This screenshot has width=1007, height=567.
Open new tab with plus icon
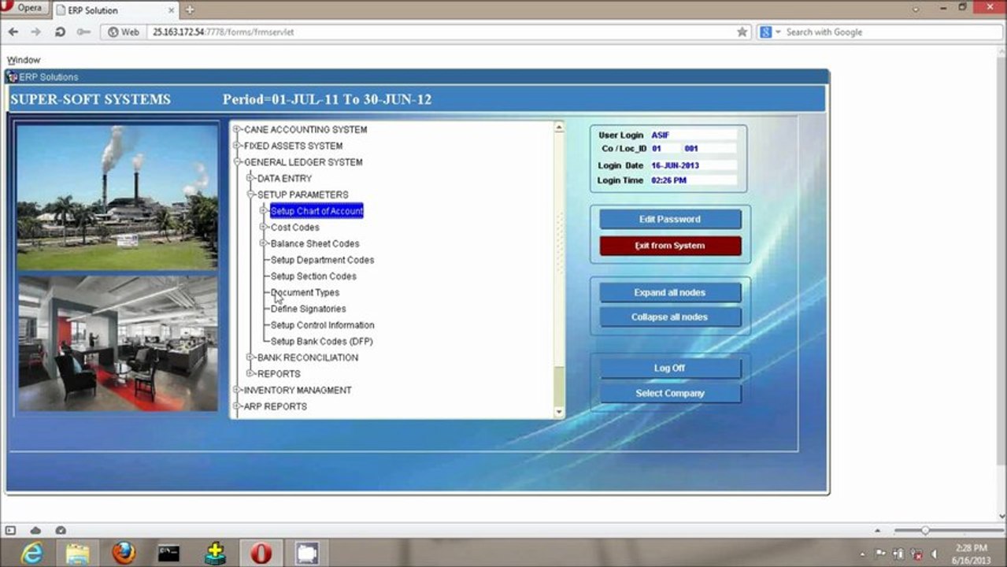coord(190,9)
